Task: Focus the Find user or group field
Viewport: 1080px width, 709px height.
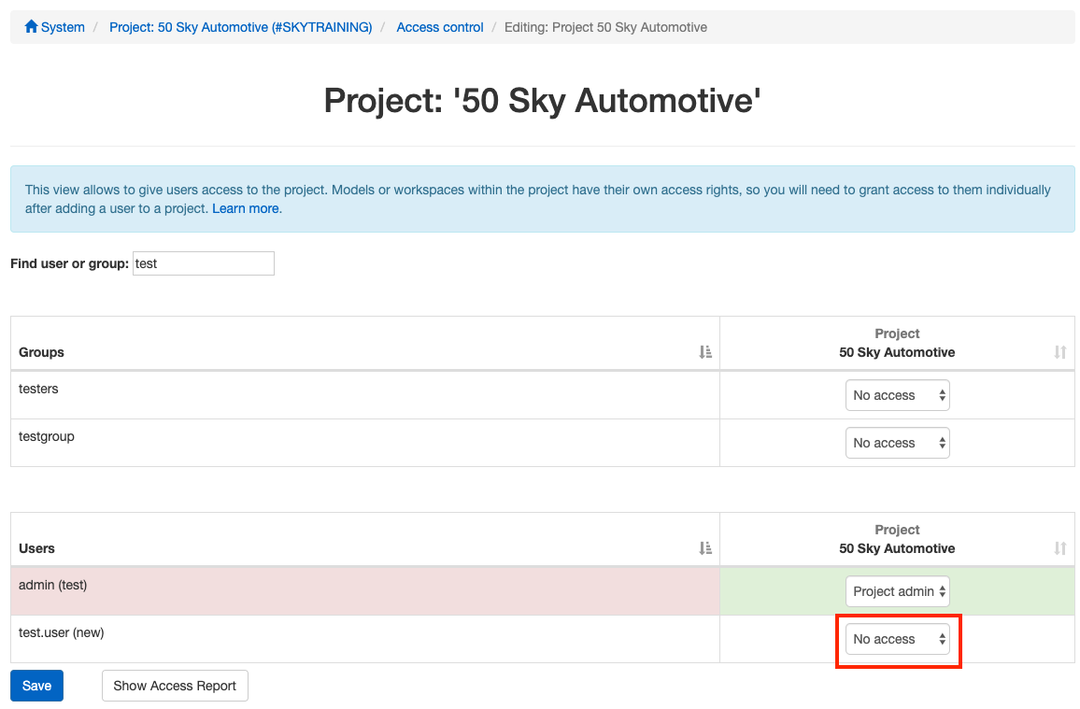Action: point(204,263)
